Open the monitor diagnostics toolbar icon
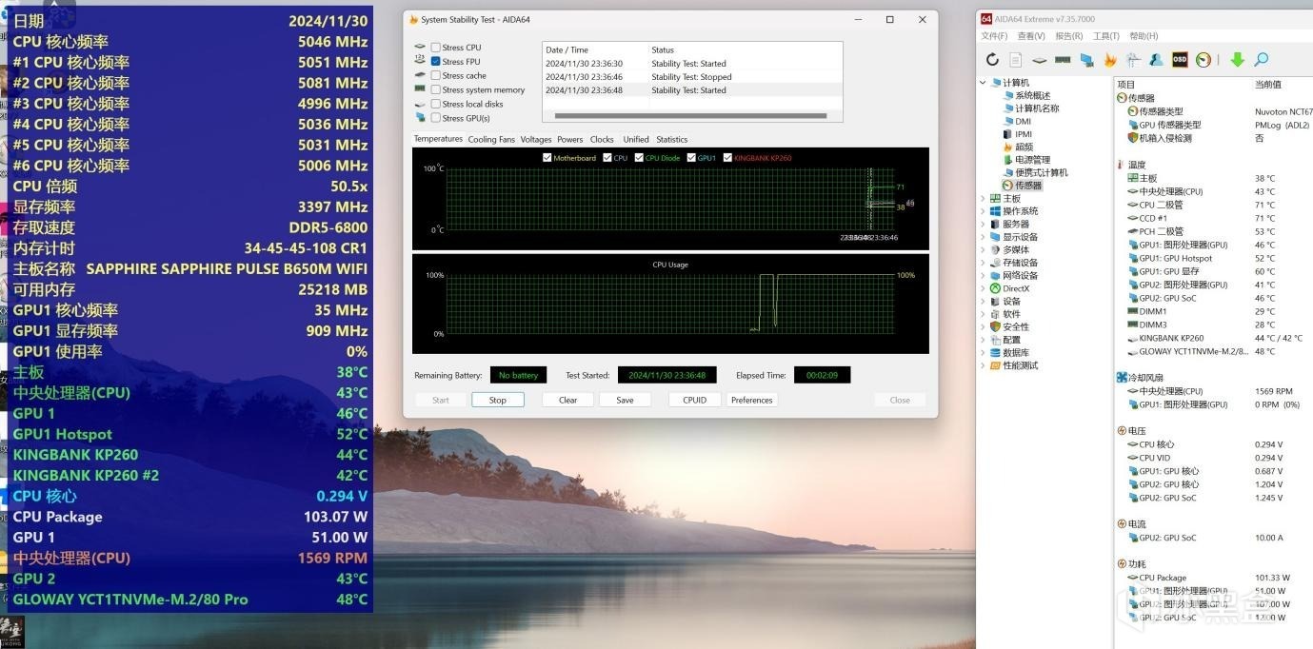Viewport: 1313px width, 649px height. click(1086, 60)
